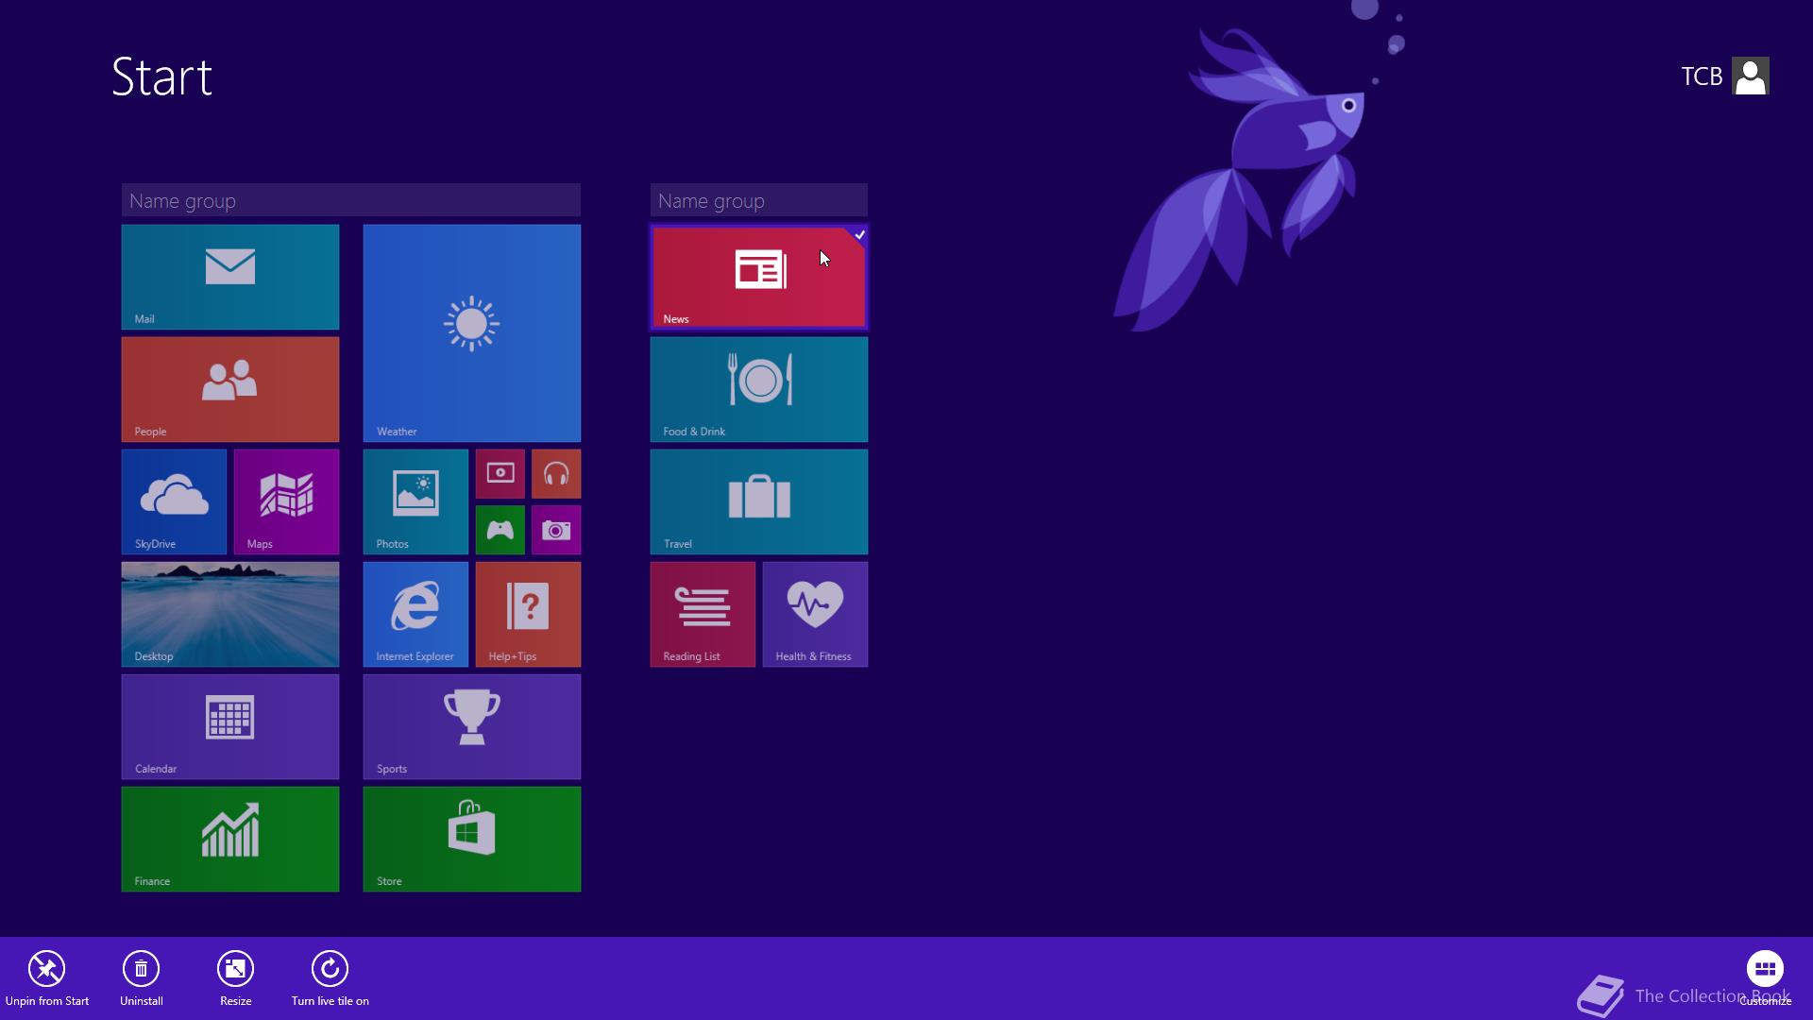
Task: Select the Store tile
Action: (x=471, y=839)
